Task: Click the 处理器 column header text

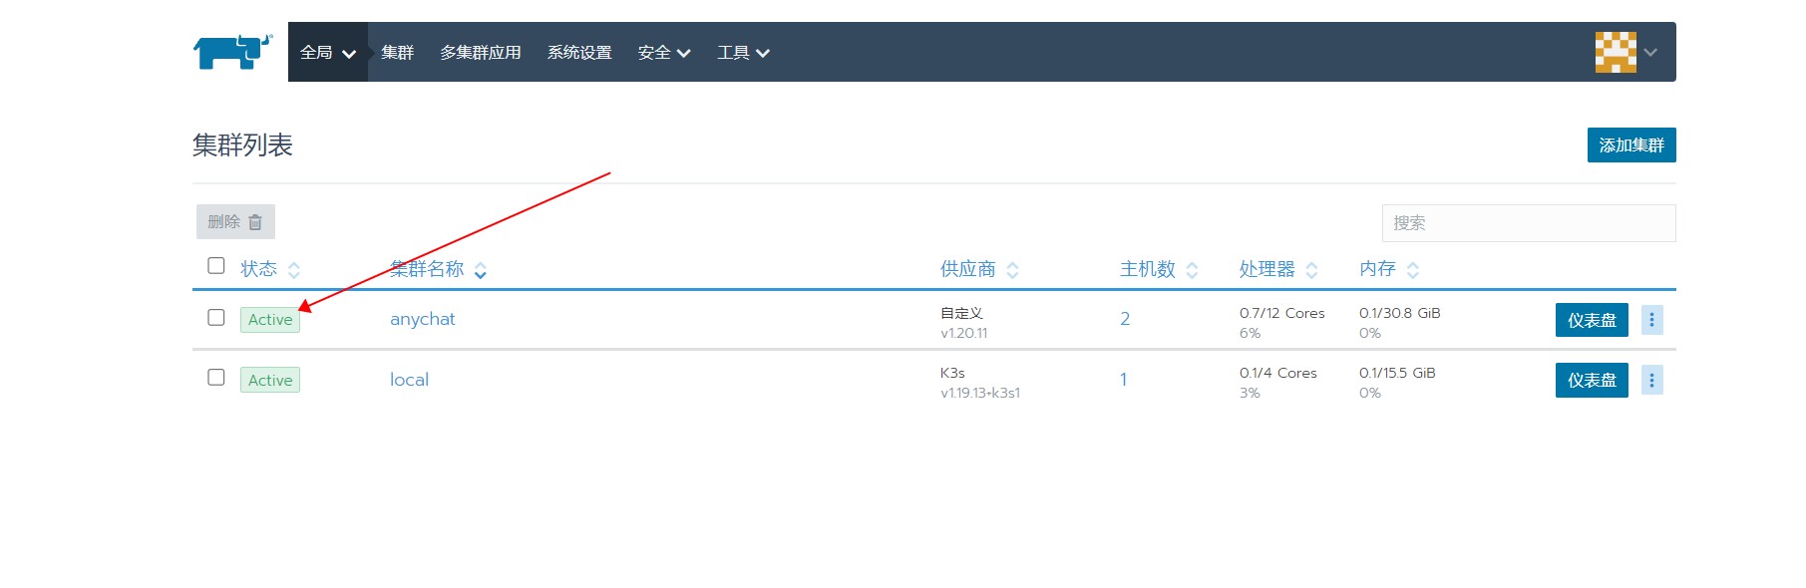Action: [1266, 269]
